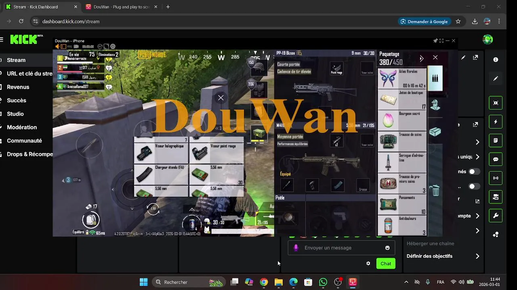Select Bourgeon sacré item
Screen dimensions: 517x290
click(x=402, y=120)
